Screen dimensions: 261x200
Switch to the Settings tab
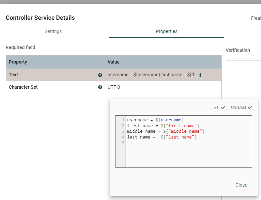(x=53, y=31)
